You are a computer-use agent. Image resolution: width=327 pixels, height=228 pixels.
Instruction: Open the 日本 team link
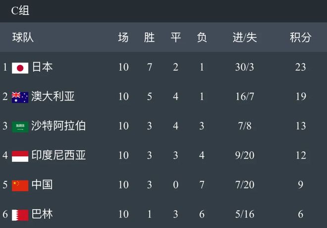pyautogui.click(x=42, y=67)
